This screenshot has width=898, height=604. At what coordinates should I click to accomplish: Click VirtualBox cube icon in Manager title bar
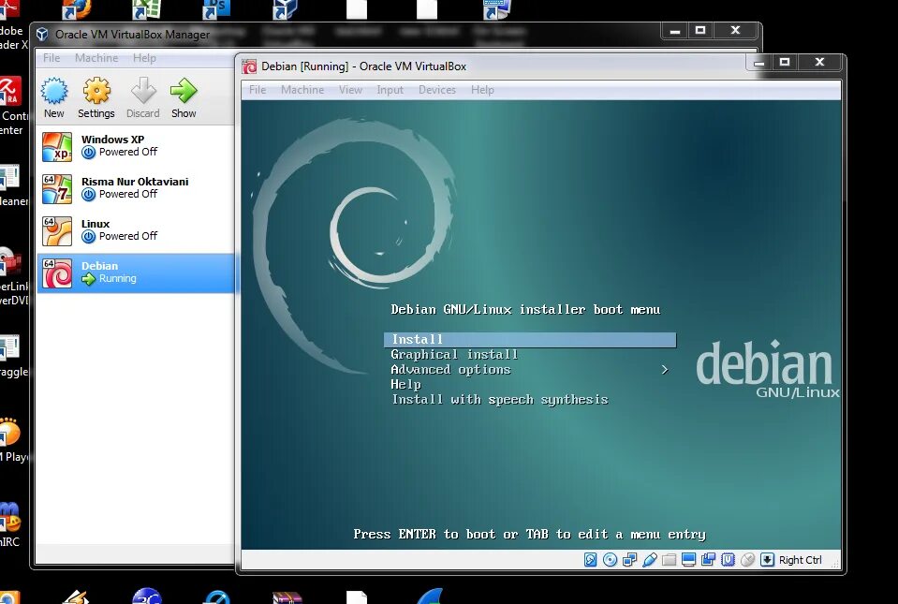42,35
